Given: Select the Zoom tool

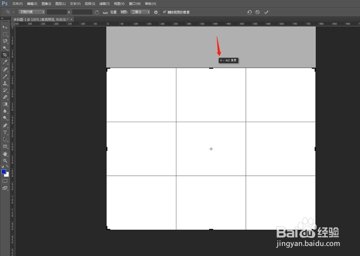Looking at the screenshot, I should point(5,161).
